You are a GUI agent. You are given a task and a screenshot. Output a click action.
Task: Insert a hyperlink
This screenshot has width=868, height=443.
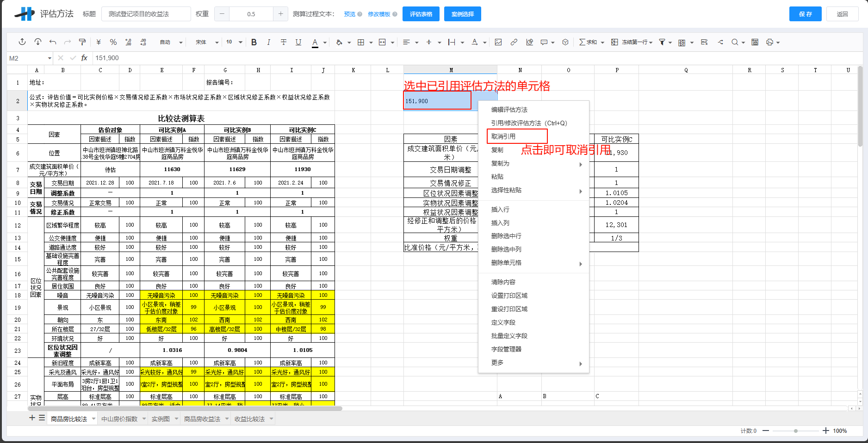[x=514, y=42]
